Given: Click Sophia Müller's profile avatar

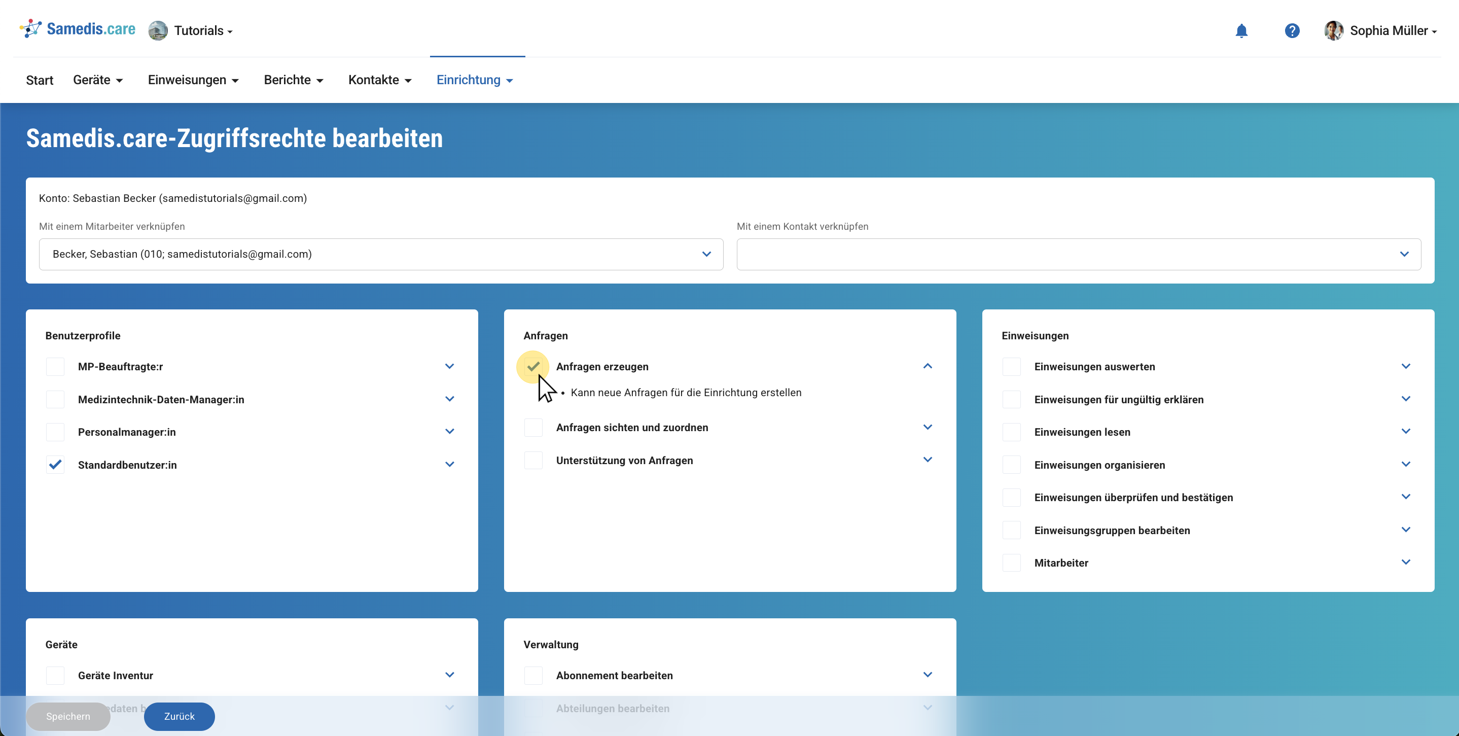Looking at the screenshot, I should pos(1333,30).
